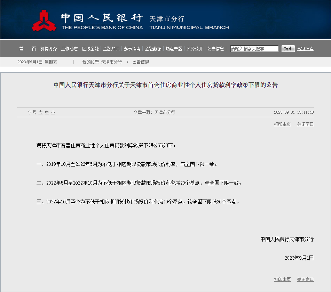
Task: Open the 金融知识 navigation item
Action: coord(111,49)
